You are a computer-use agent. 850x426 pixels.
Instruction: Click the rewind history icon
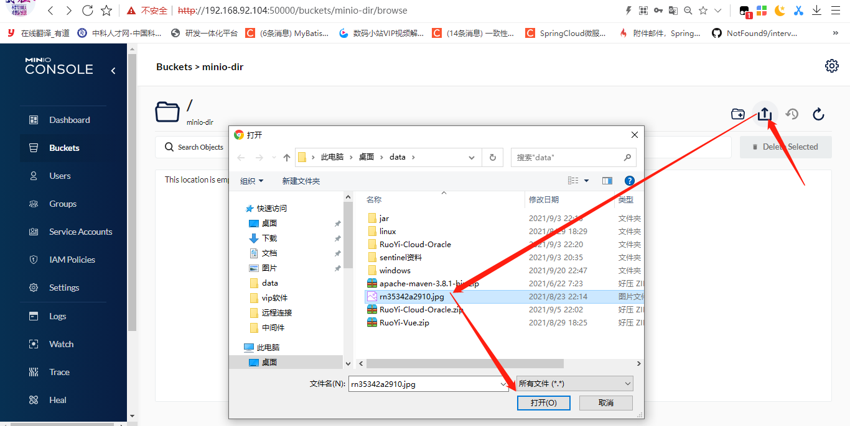click(x=792, y=114)
